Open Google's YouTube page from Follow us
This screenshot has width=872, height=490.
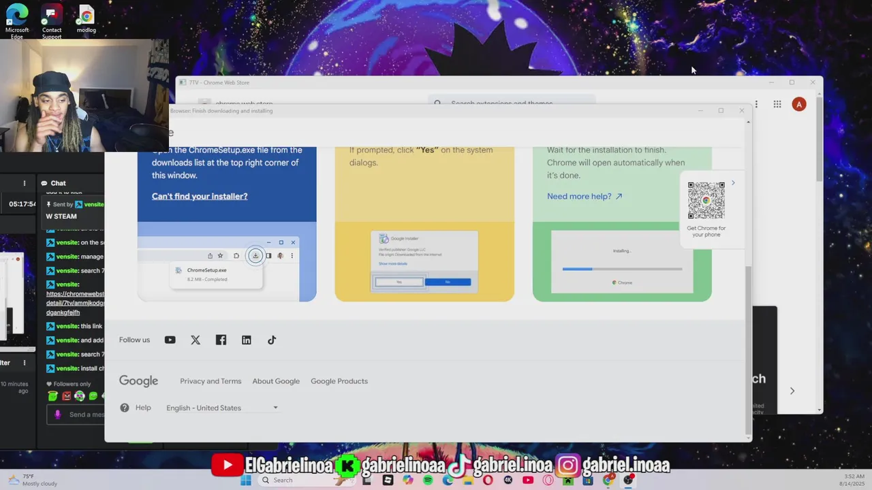click(x=170, y=340)
